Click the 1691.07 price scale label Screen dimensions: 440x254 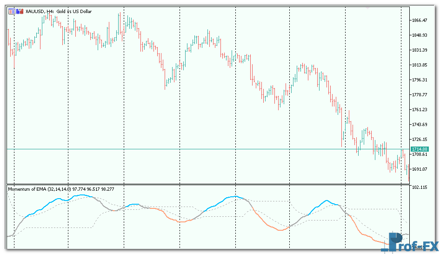(419, 169)
